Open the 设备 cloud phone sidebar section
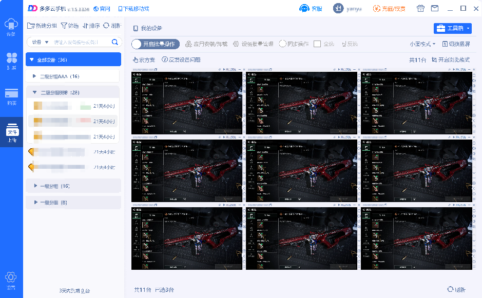The image size is (482, 298). pyautogui.click(x=11, y=27)
